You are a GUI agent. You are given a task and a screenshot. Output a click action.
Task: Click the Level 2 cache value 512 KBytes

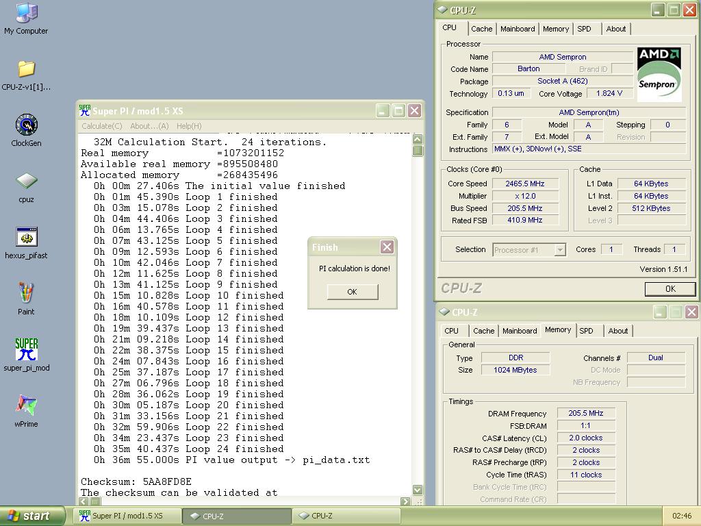652,208
